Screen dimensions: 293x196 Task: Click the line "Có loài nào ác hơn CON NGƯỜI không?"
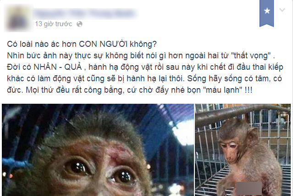point(82,44)
